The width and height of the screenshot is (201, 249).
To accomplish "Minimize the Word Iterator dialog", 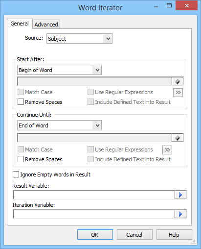I will click(156, 6).
